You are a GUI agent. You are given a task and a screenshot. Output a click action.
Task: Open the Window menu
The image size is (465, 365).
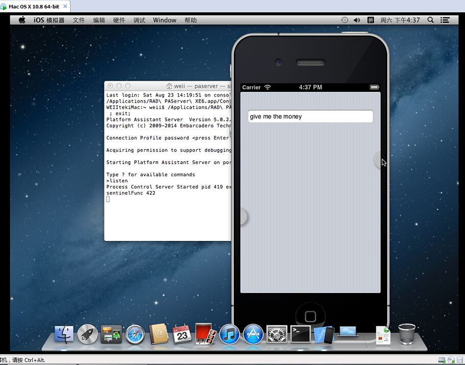click(x=165, y=20)
